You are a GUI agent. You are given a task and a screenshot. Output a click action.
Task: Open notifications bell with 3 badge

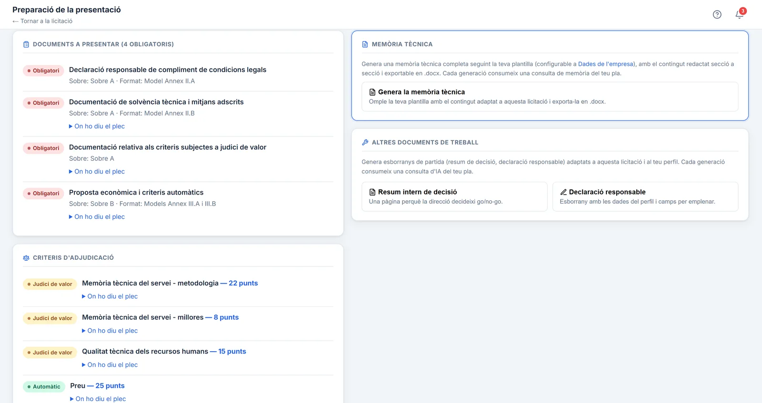[x=740, y=14]
